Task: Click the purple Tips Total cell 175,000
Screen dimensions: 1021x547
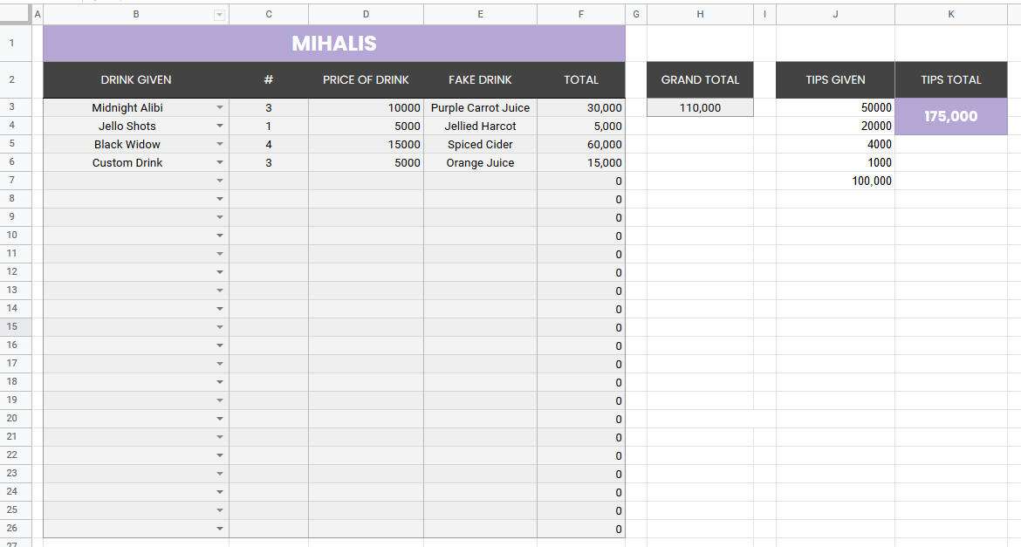Action: [950, 117]
